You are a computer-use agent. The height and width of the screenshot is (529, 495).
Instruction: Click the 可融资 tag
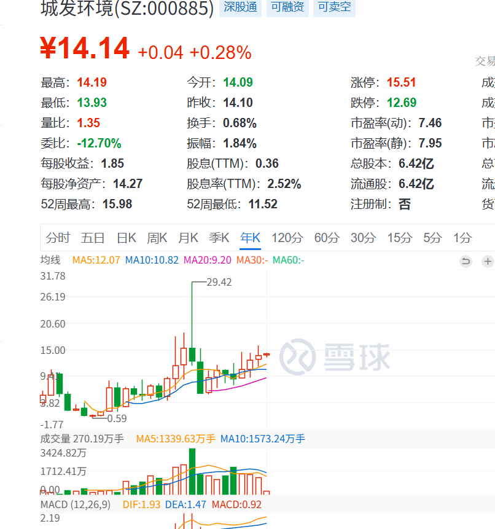tap(287, 6)
